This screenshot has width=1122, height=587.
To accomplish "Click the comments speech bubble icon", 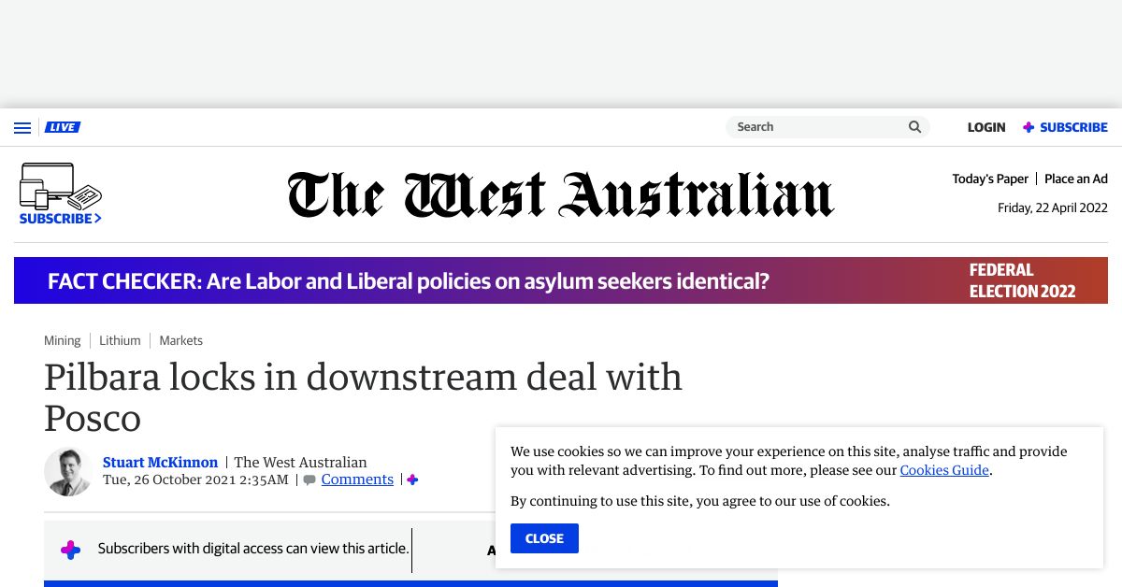I will pyautogui.click(x=309, y=480).
